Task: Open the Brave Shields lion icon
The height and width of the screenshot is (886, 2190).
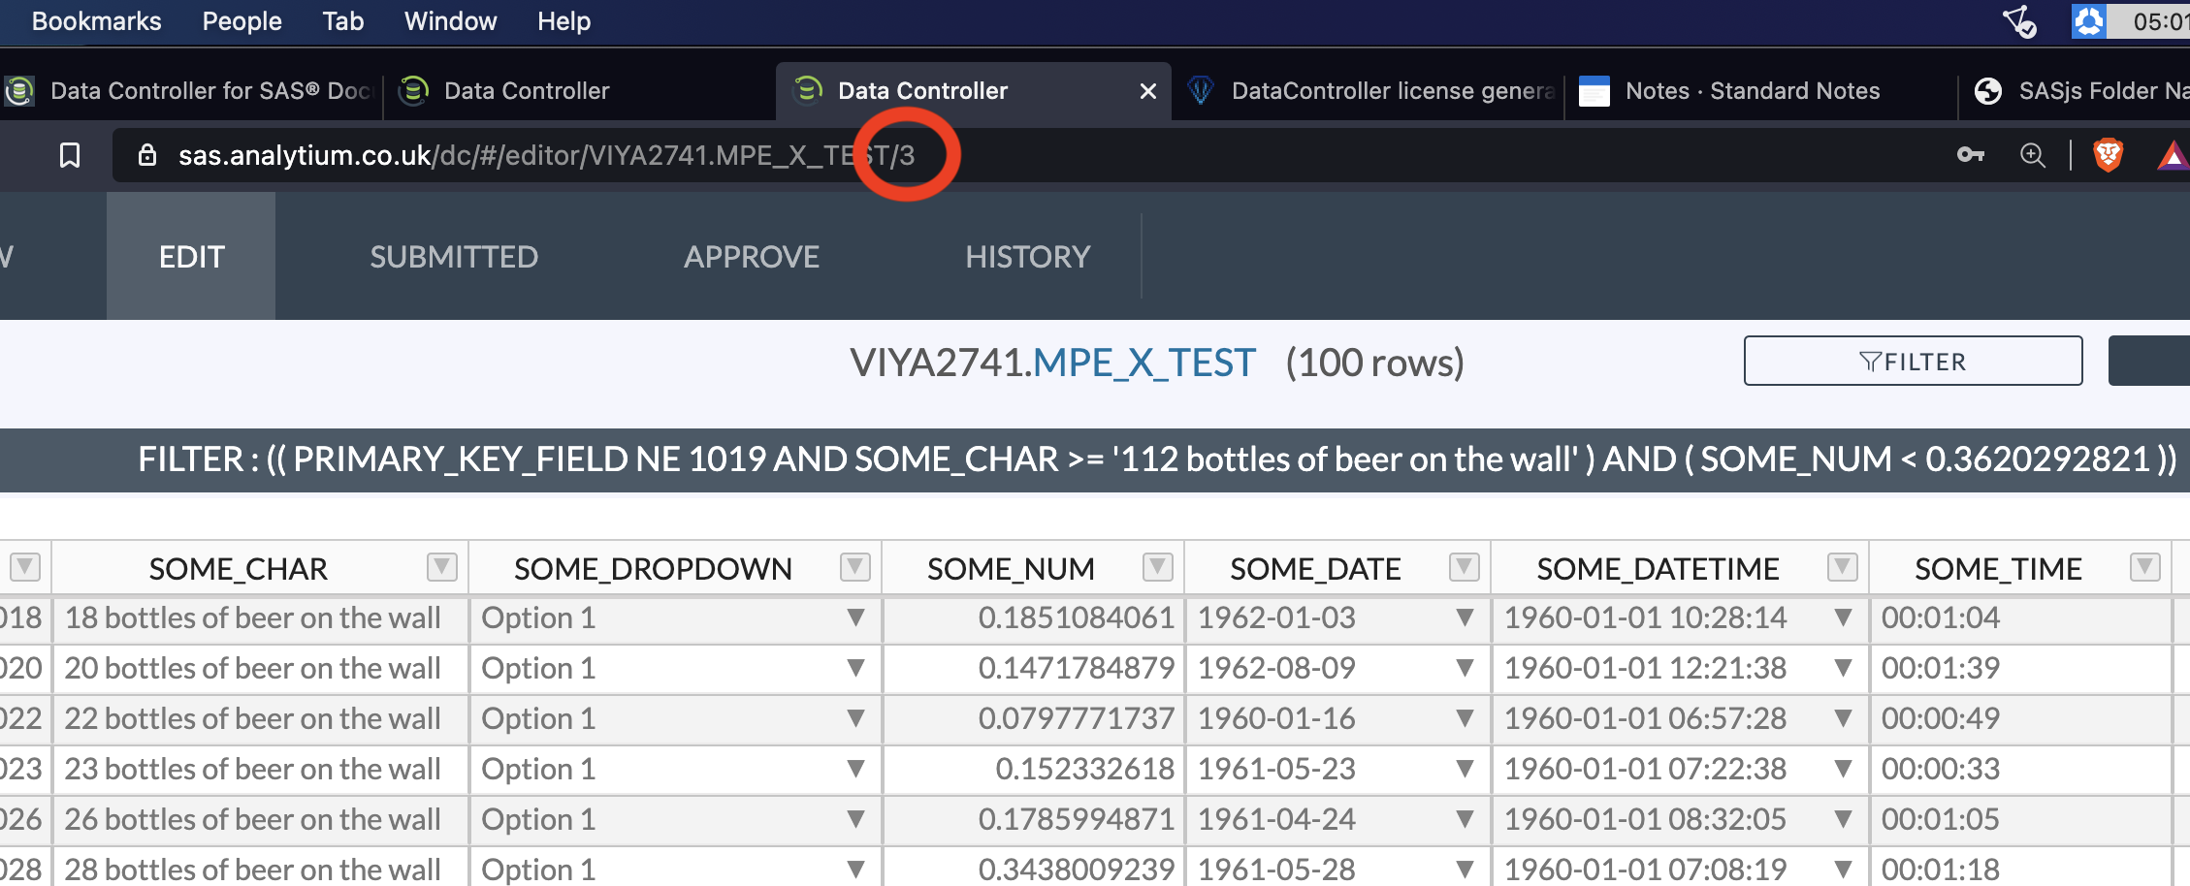Action: click(x=2108, y=155)
